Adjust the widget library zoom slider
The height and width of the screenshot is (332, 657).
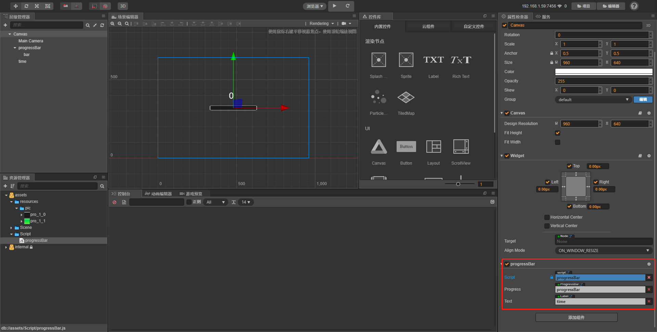pos(458,184)
